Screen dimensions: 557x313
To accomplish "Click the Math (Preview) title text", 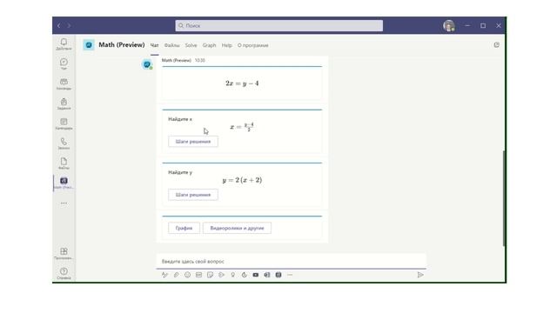I will [122, 44].
